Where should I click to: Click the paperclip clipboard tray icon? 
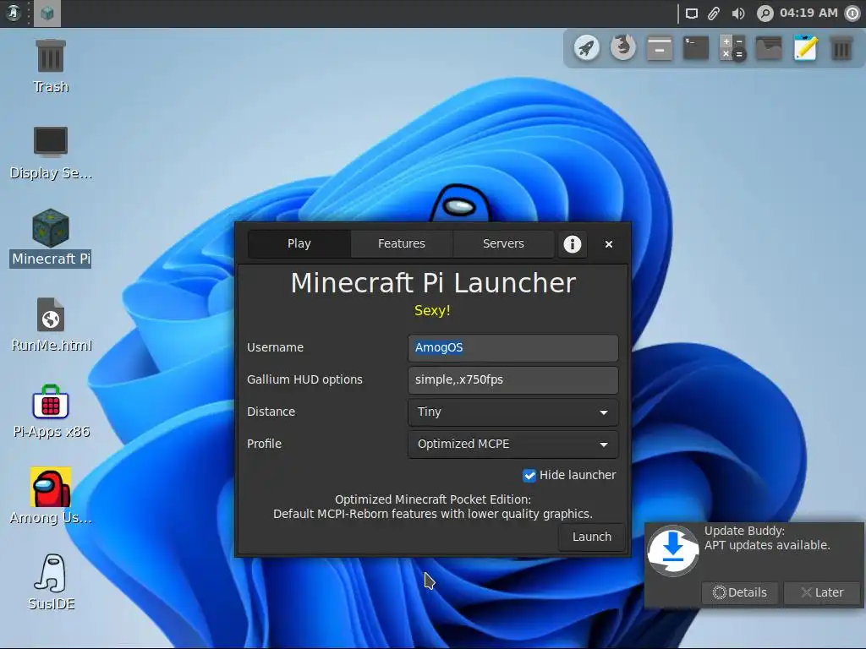coord(714,14)
